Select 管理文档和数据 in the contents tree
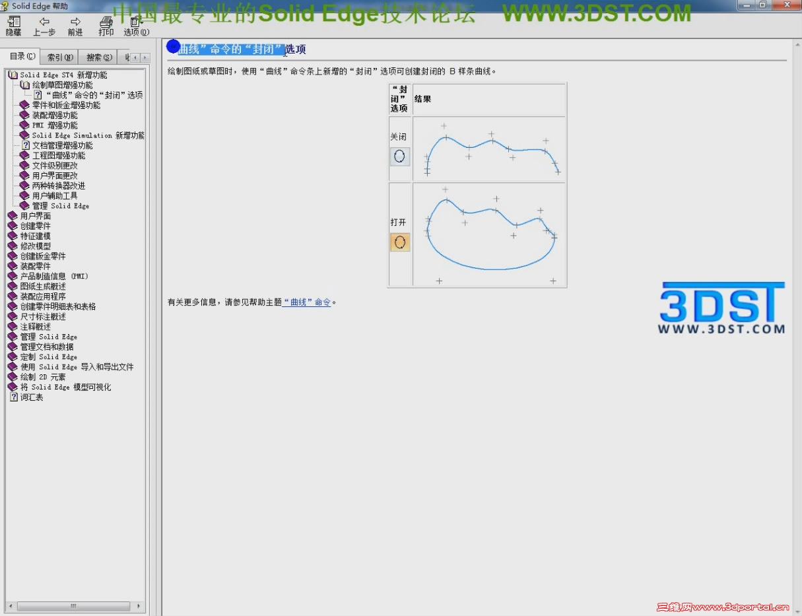802x616 pixels. (47, 347)
